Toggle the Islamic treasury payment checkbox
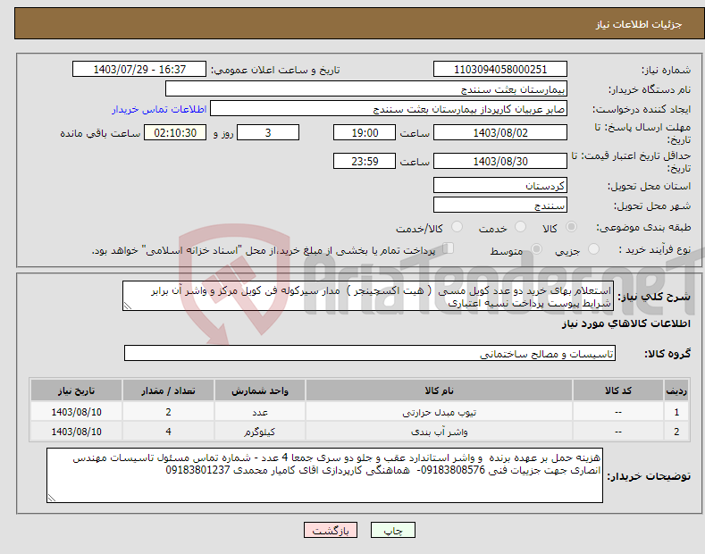 pyautogui.click(x=449, y=248)
